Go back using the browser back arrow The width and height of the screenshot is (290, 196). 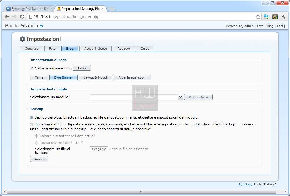[7, 17]
